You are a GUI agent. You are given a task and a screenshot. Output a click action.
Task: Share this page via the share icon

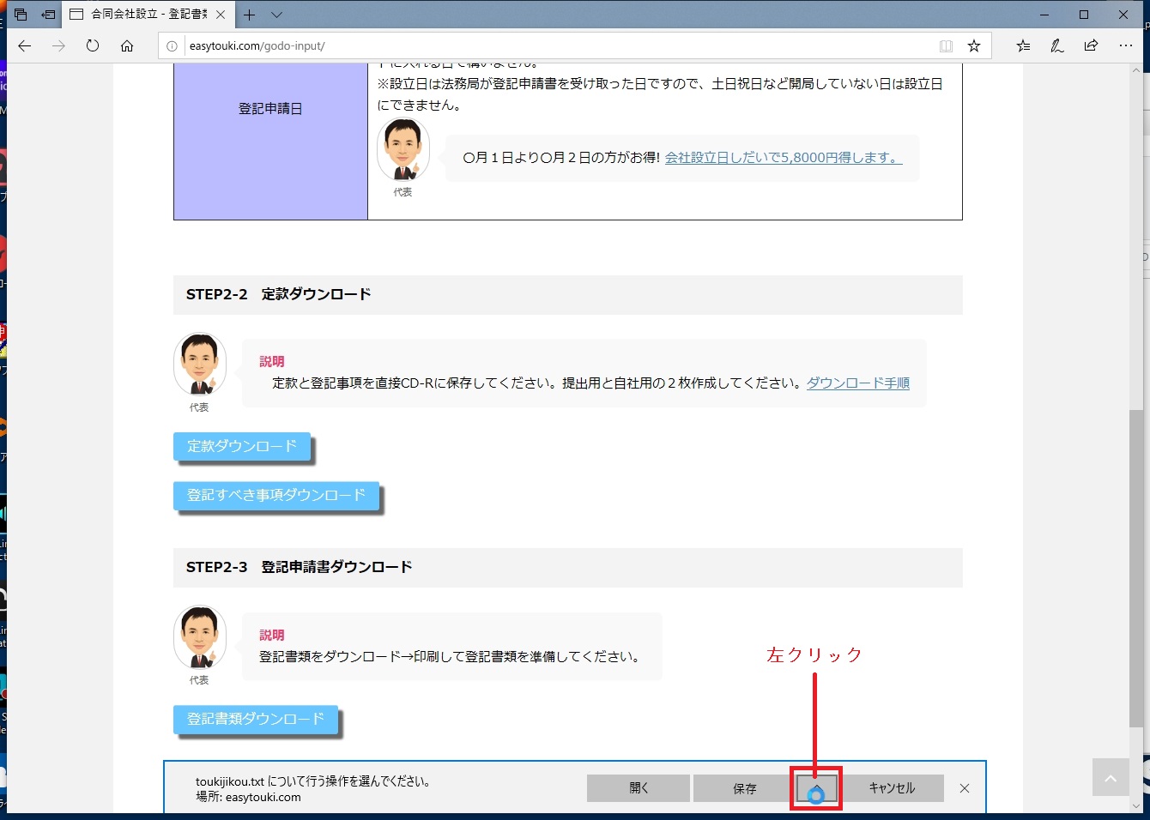[1091, 46]
